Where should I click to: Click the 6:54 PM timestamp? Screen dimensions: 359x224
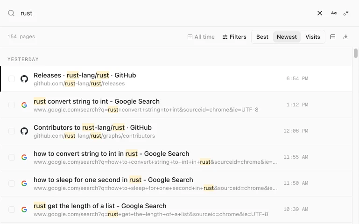tap(297, 78)
